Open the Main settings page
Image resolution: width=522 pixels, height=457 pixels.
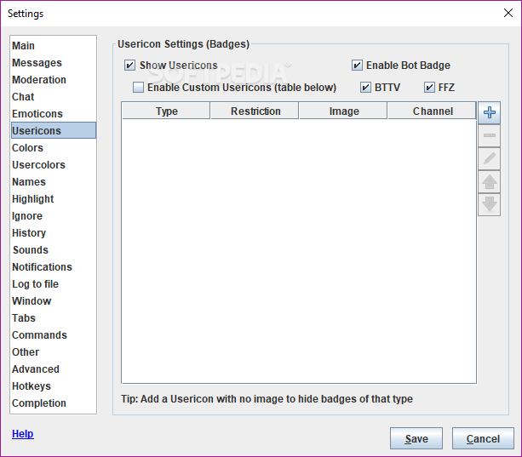tap(54, 46)
